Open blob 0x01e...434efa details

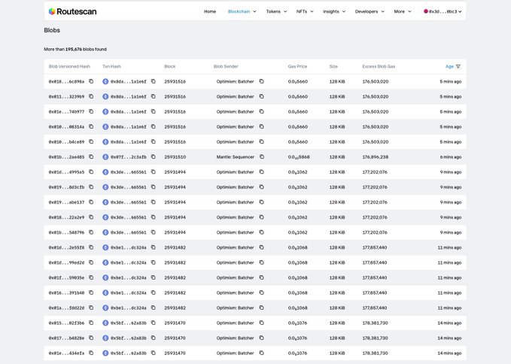pos(66,353)
